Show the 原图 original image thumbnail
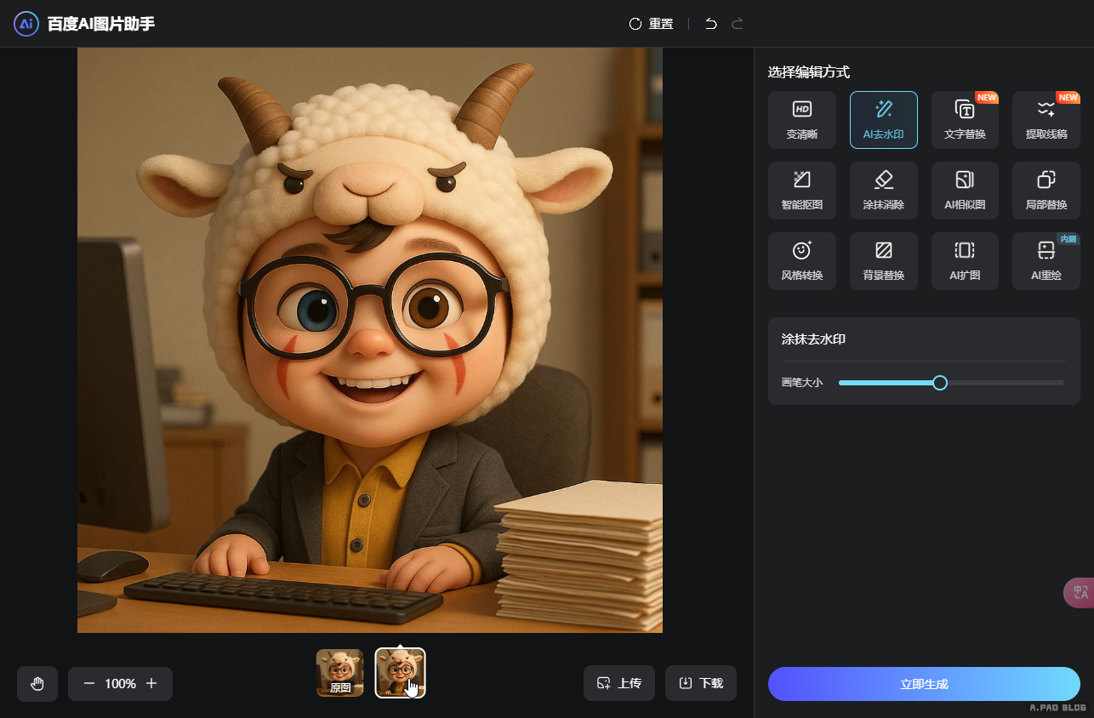The width and height of the screenshot is (1094, 718). [x=339, y=673]
